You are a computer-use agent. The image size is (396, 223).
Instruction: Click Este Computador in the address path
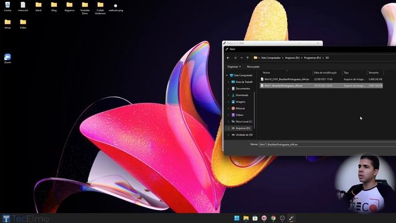271,58
